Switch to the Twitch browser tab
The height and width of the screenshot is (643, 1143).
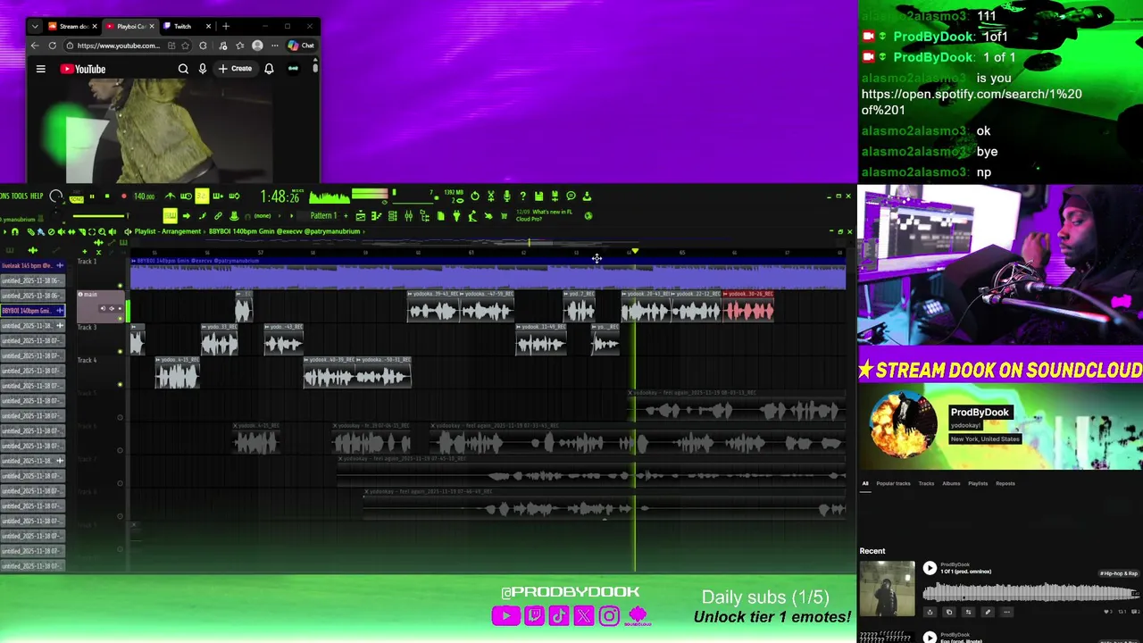point(182,26)
